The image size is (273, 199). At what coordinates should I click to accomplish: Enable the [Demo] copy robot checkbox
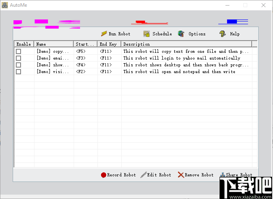[x=19, y=51]
